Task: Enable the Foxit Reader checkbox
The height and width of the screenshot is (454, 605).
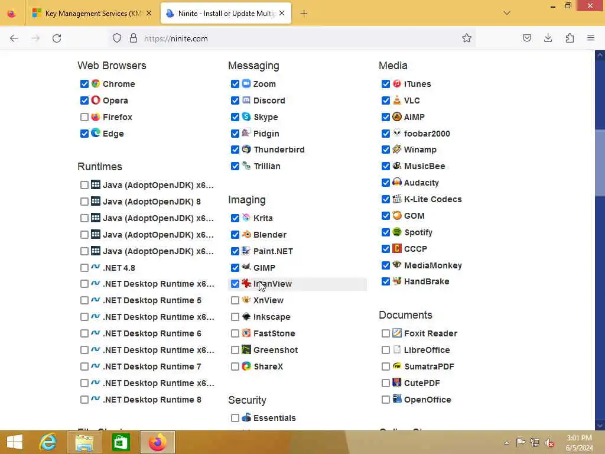Action: pyautogui.click(x=385, y=333)
